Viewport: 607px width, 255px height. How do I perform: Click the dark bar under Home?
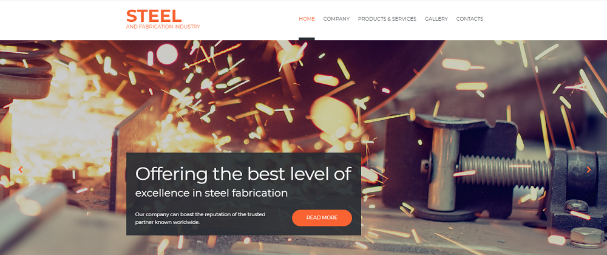click(307, 39)
